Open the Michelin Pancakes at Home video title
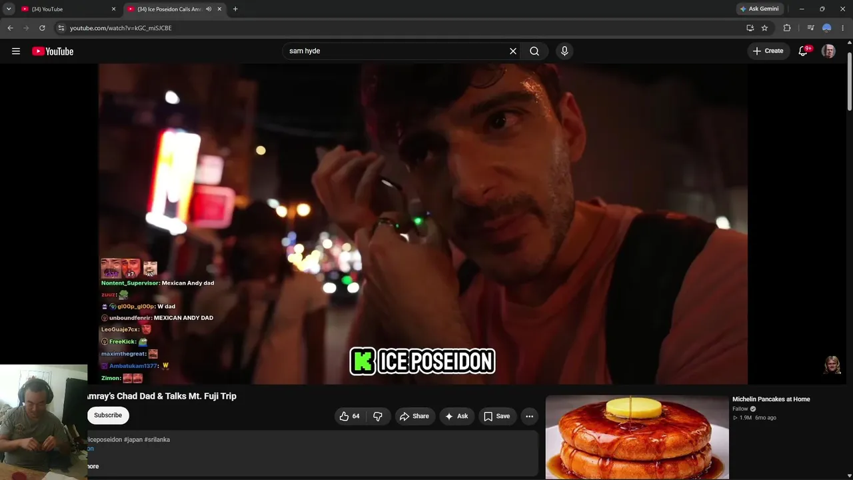This screenshot has height=480, width=853. [771, 399]
